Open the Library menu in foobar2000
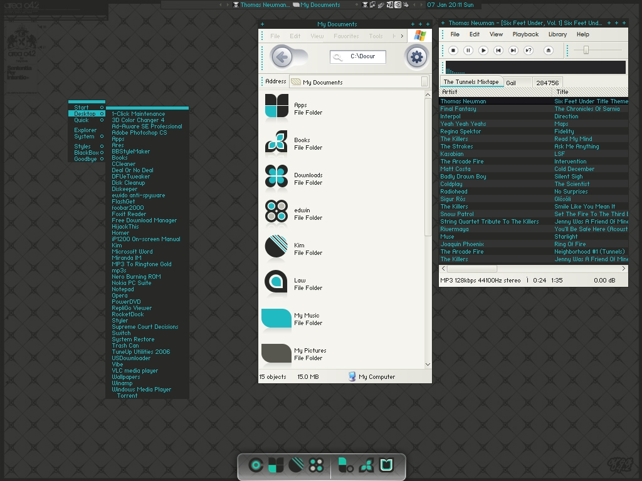The width and height of the screenshot is (642, 481). (557, 34)
